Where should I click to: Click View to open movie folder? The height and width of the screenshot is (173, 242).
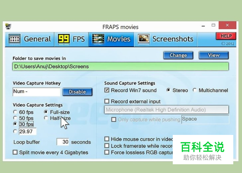tap(214, 55)
